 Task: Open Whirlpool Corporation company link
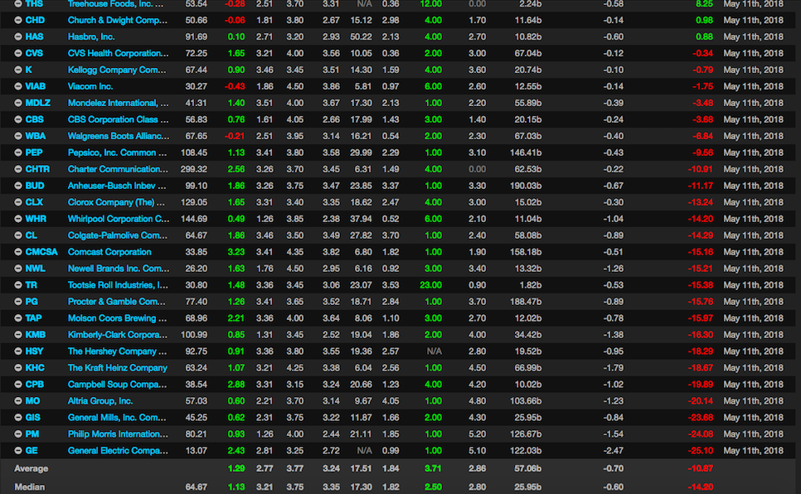coord(119,219)
